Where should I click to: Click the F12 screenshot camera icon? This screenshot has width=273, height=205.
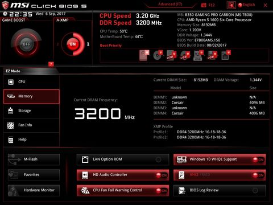coord(204,5)
